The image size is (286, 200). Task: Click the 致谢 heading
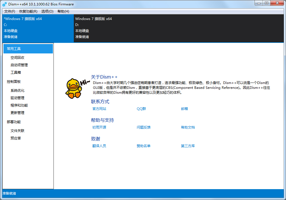click(96, 139)
